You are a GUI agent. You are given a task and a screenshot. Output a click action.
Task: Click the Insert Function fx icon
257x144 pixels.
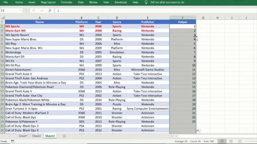tap(50, 11)
